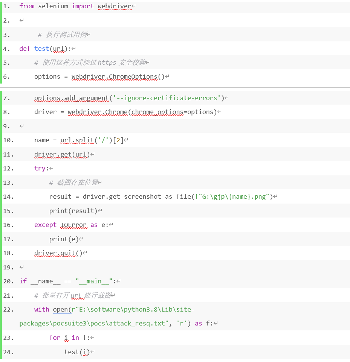
Task: Click the comment '# 执行测试用例'
Action: pos(62,35)
